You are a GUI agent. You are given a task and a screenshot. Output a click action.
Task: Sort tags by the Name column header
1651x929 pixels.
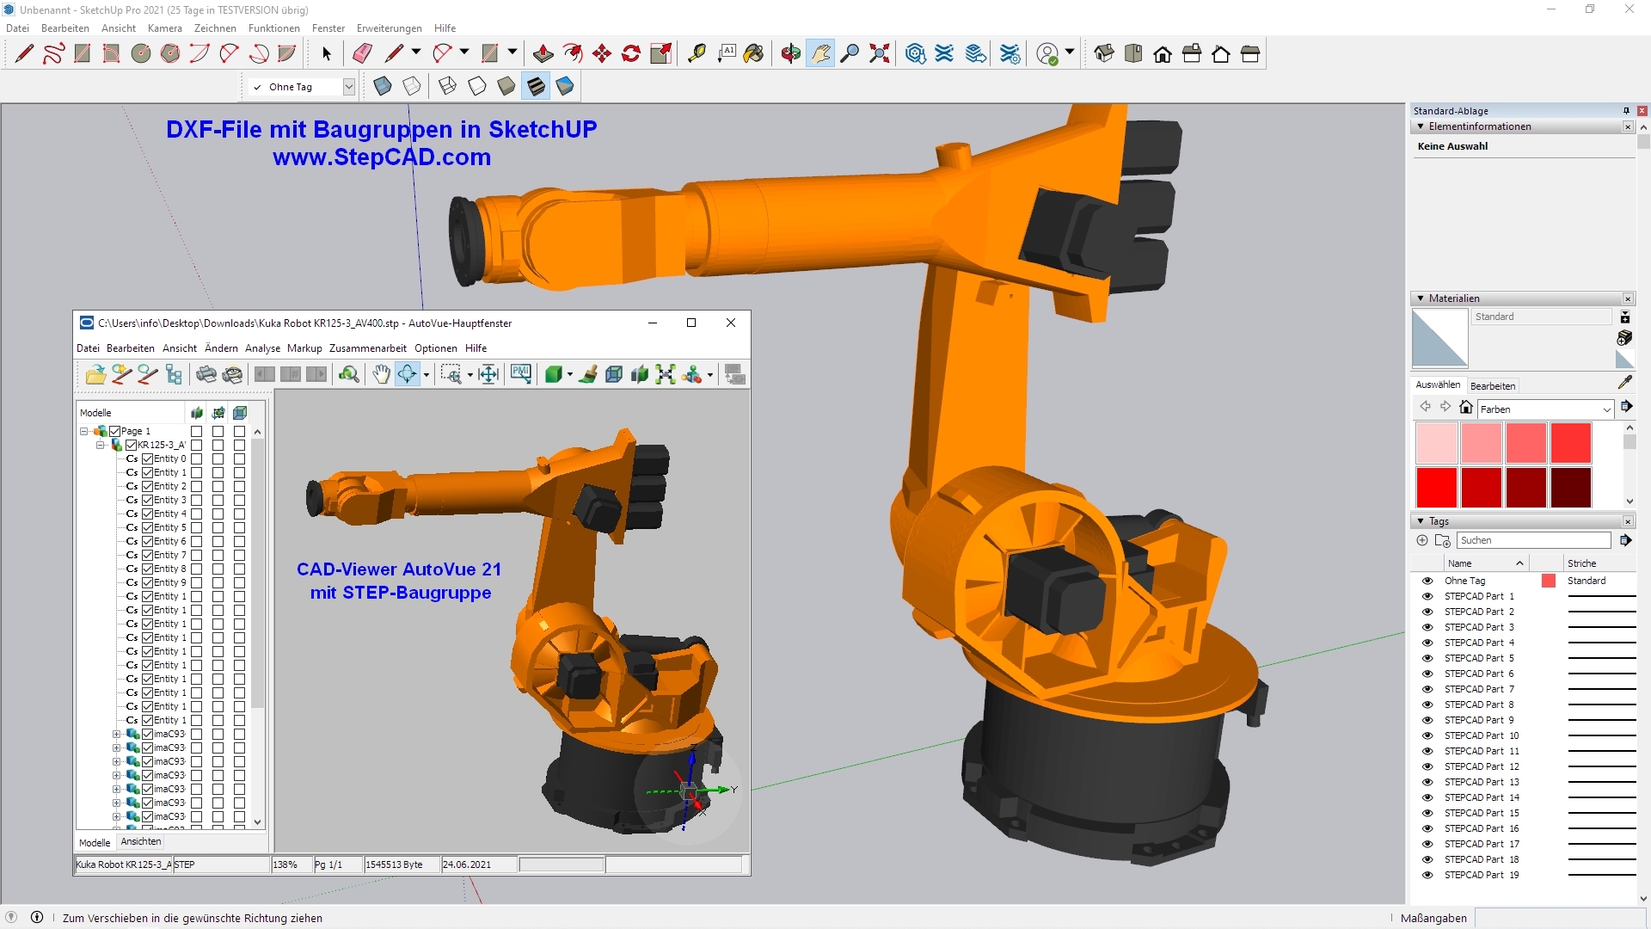click(x=1485, y=563)
